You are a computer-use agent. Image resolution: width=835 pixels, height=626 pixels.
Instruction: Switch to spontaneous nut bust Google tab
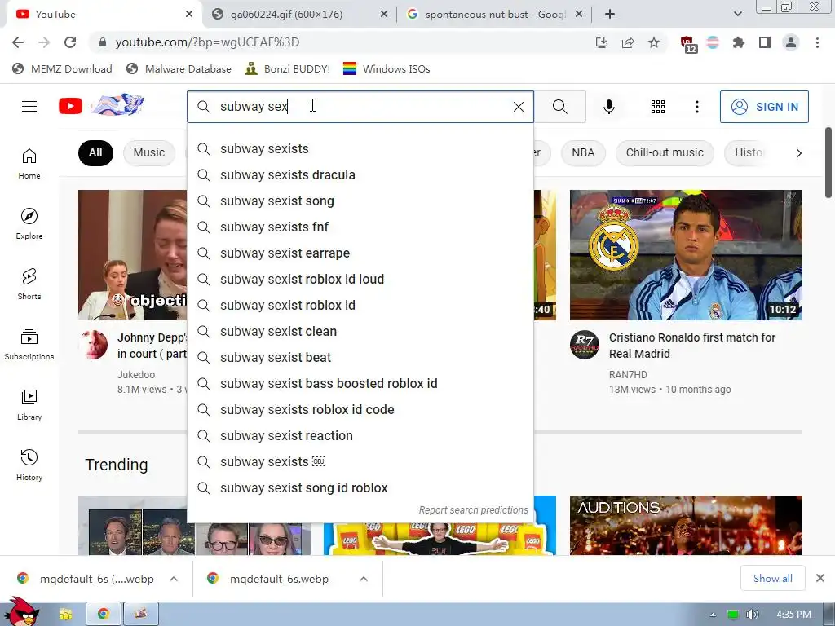(495, 15)
